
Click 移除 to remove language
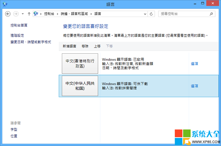(x=85, y=46)
